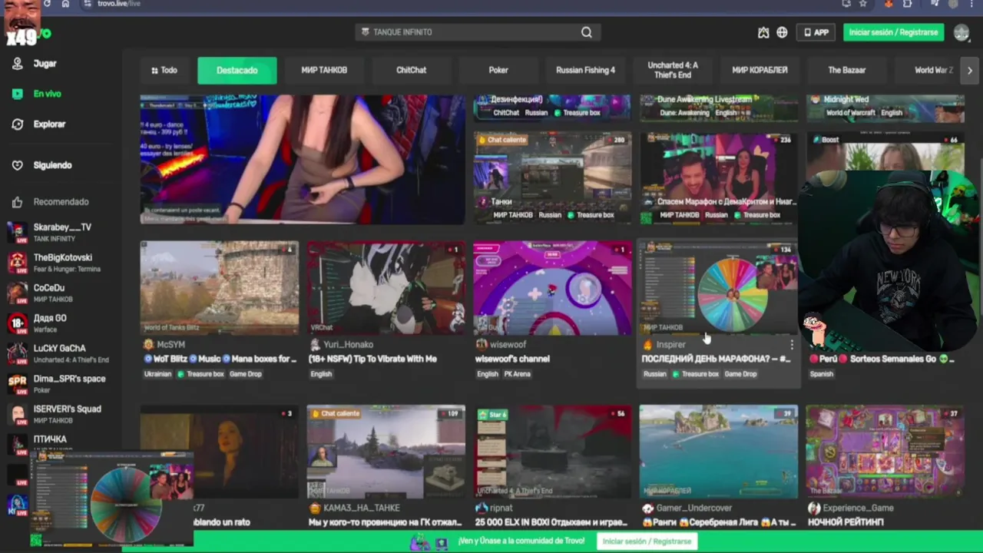Viewport: 983px width, 553px height.
Task: Open CoCeDu channel avatar
Action: pos(17,293)
